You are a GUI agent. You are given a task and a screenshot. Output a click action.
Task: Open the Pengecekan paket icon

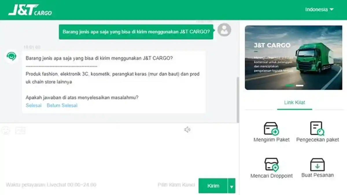pos(317,129)
